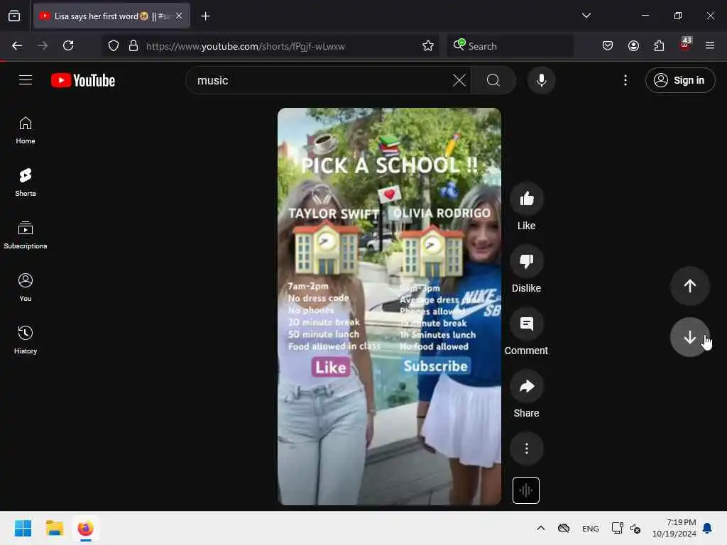This screenshot has width=727, height=545.
Task: Switch ENG input language
Action: tap(590, 528)
